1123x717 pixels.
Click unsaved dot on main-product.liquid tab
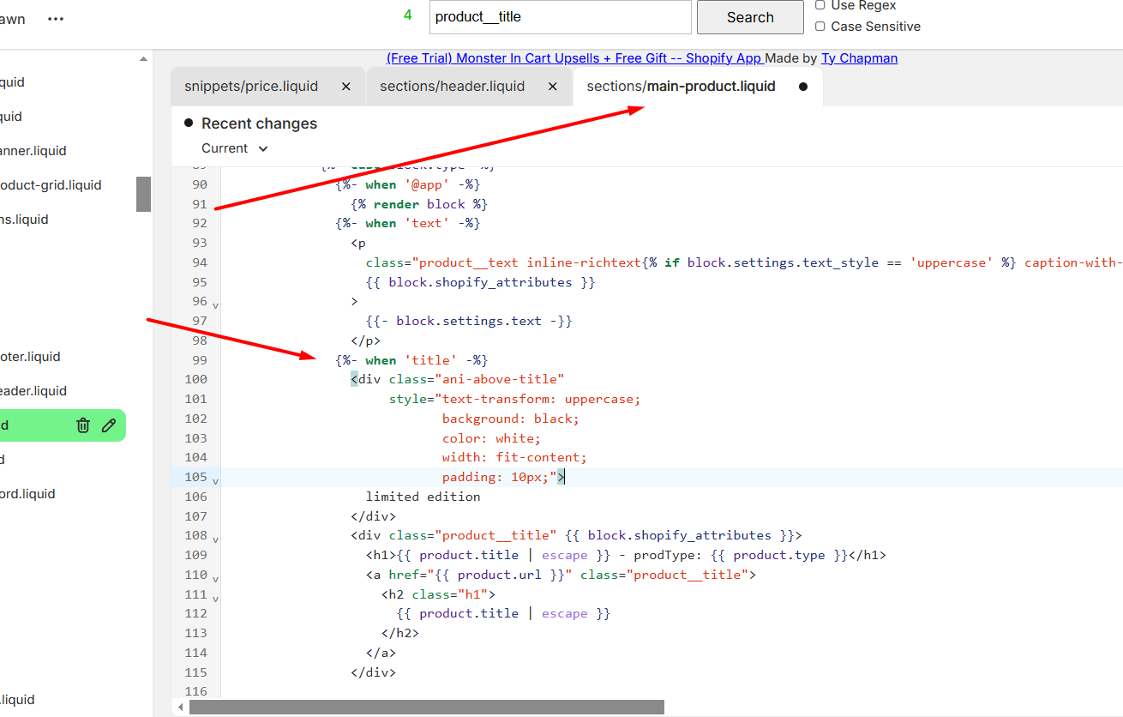click(x=803, y=87)
